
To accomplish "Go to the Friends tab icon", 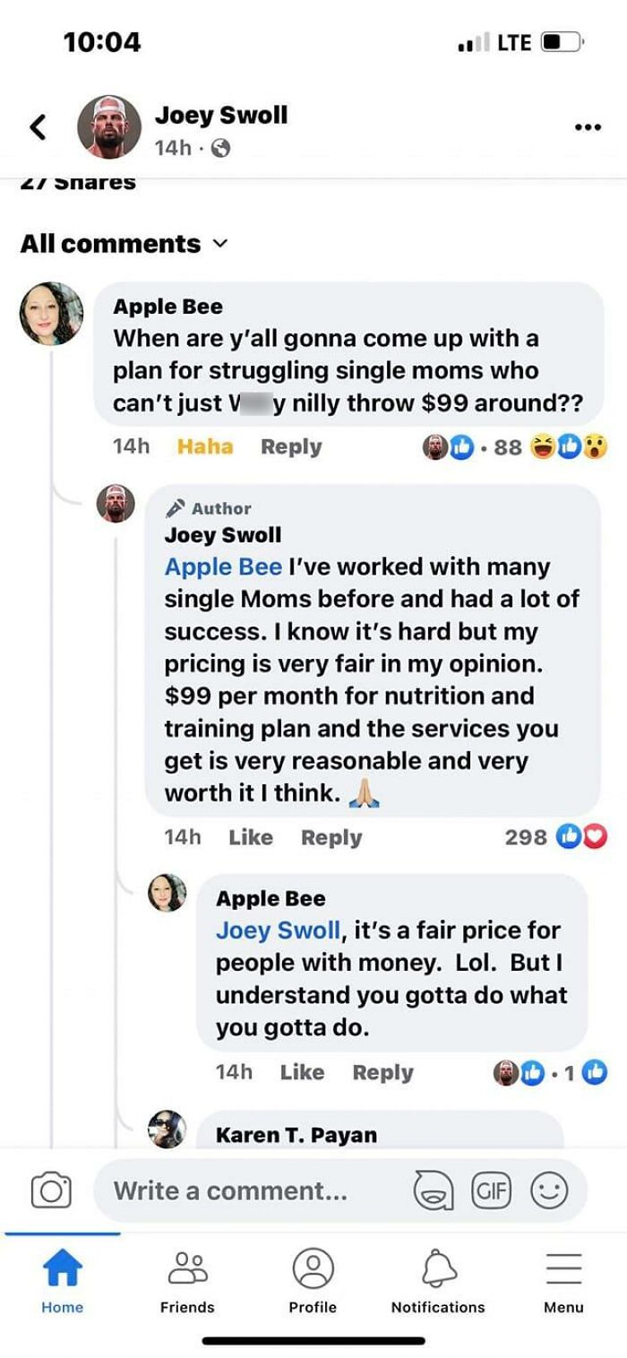I will pos(187,1268).
